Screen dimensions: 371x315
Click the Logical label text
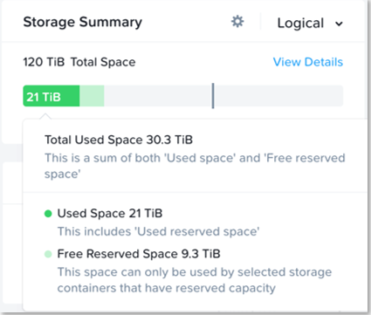click(x=300, y=24)
